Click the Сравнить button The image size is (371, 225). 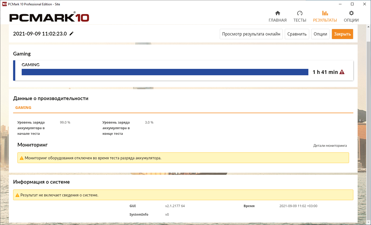pos(297,34)
